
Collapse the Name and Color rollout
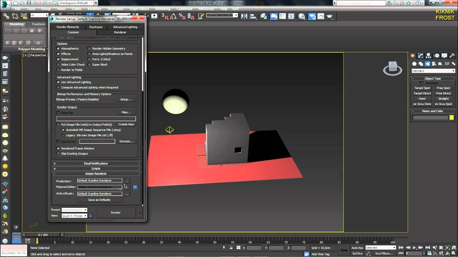coord(433,111)
